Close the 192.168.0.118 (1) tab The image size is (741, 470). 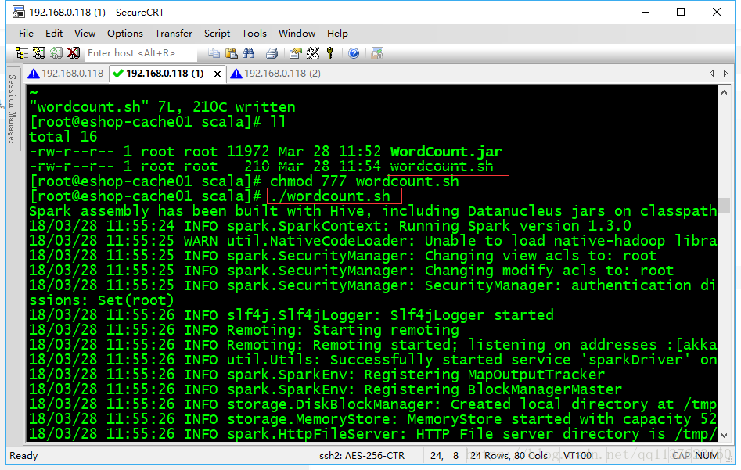(218, 74)
